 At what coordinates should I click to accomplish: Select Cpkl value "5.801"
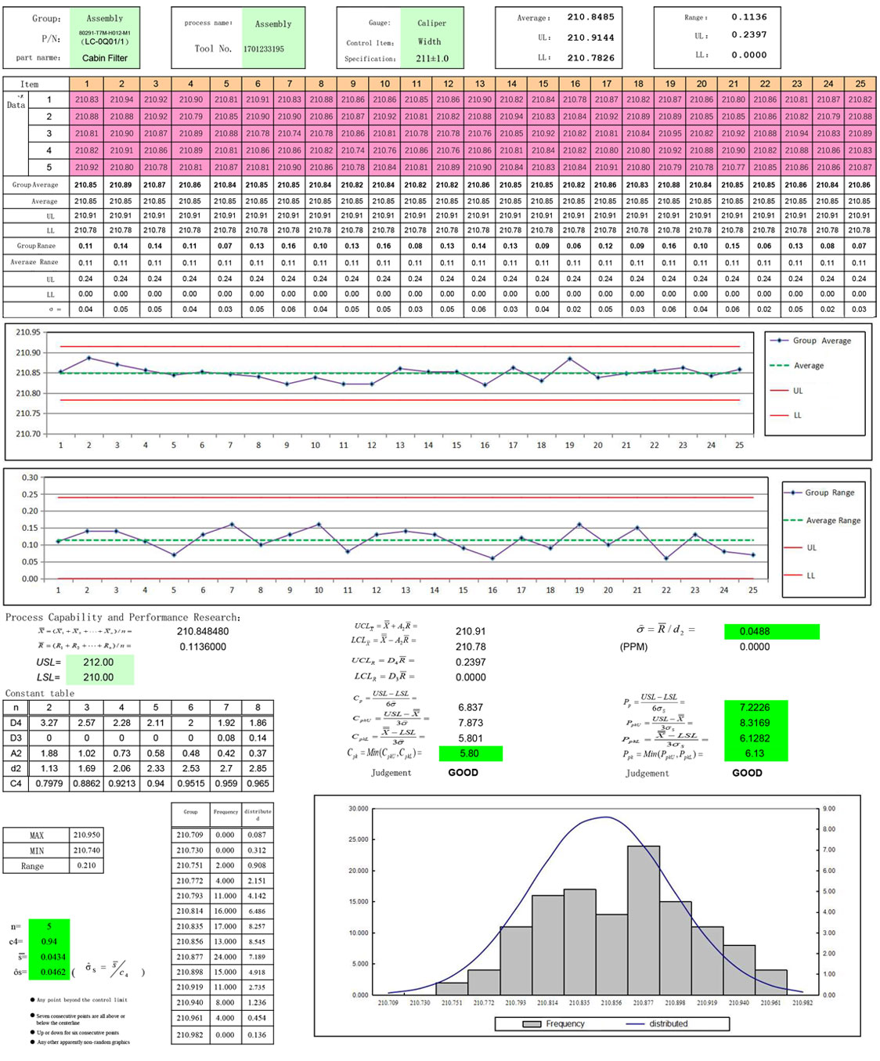click(x=471, y=738)
